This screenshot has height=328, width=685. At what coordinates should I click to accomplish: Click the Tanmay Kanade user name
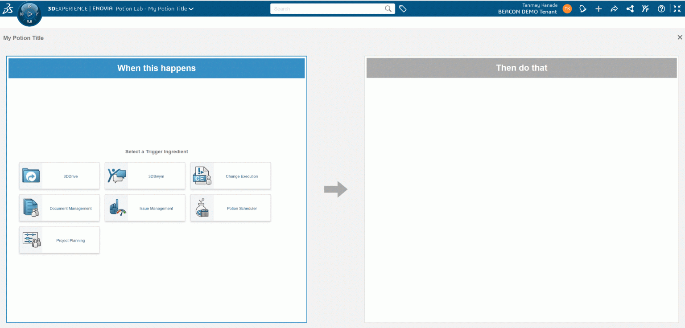click(540, 5)
